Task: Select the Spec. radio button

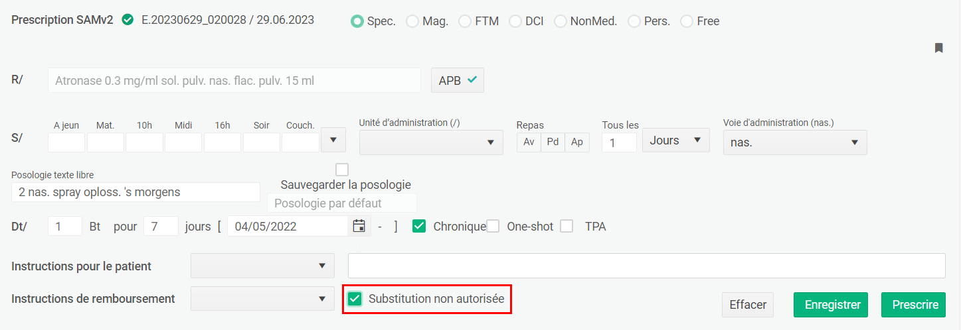Action: [x=357, y=21]
